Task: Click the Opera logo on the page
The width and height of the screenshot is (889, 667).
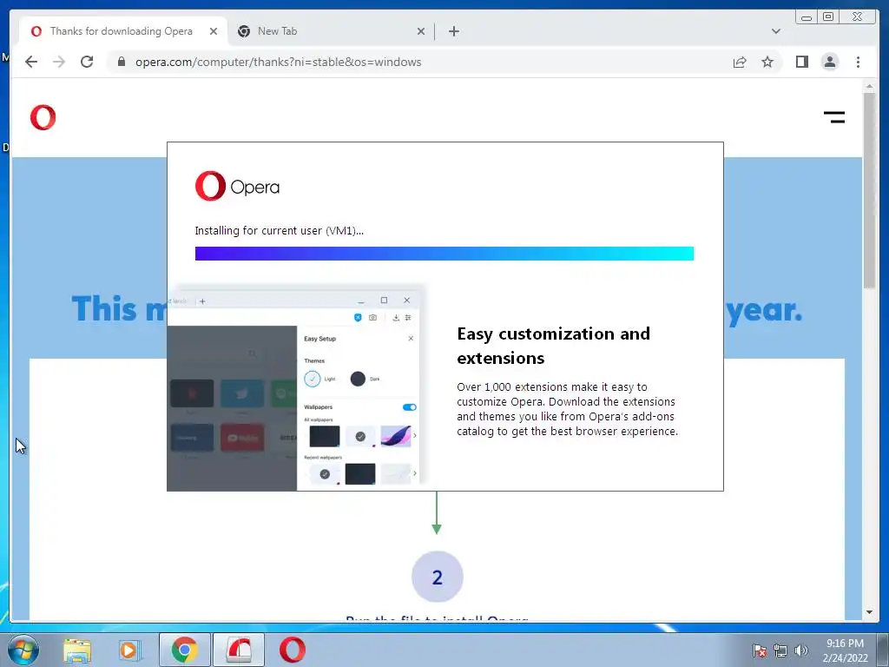Action: (43, 117)
